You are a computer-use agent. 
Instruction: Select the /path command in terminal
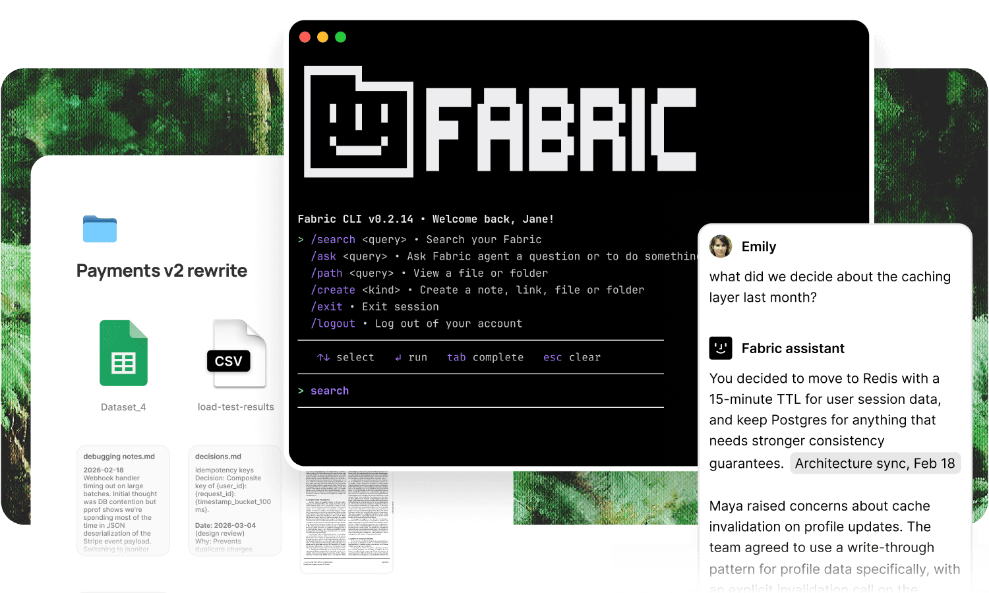point(326,273)
